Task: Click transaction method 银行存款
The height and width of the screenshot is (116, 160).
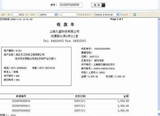Action: coord(99,61)
